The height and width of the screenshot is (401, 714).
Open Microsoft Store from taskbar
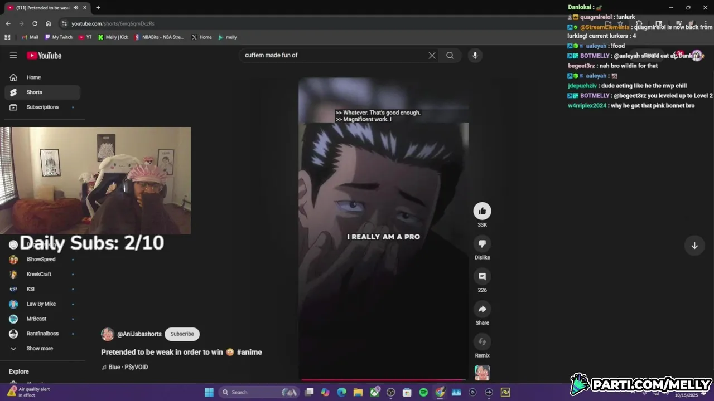(407, 392)
